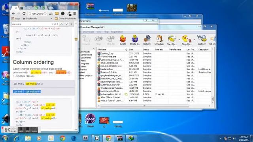Click the color picker eyedropper extension
This screenshot has width=253, height=142.
69,14
